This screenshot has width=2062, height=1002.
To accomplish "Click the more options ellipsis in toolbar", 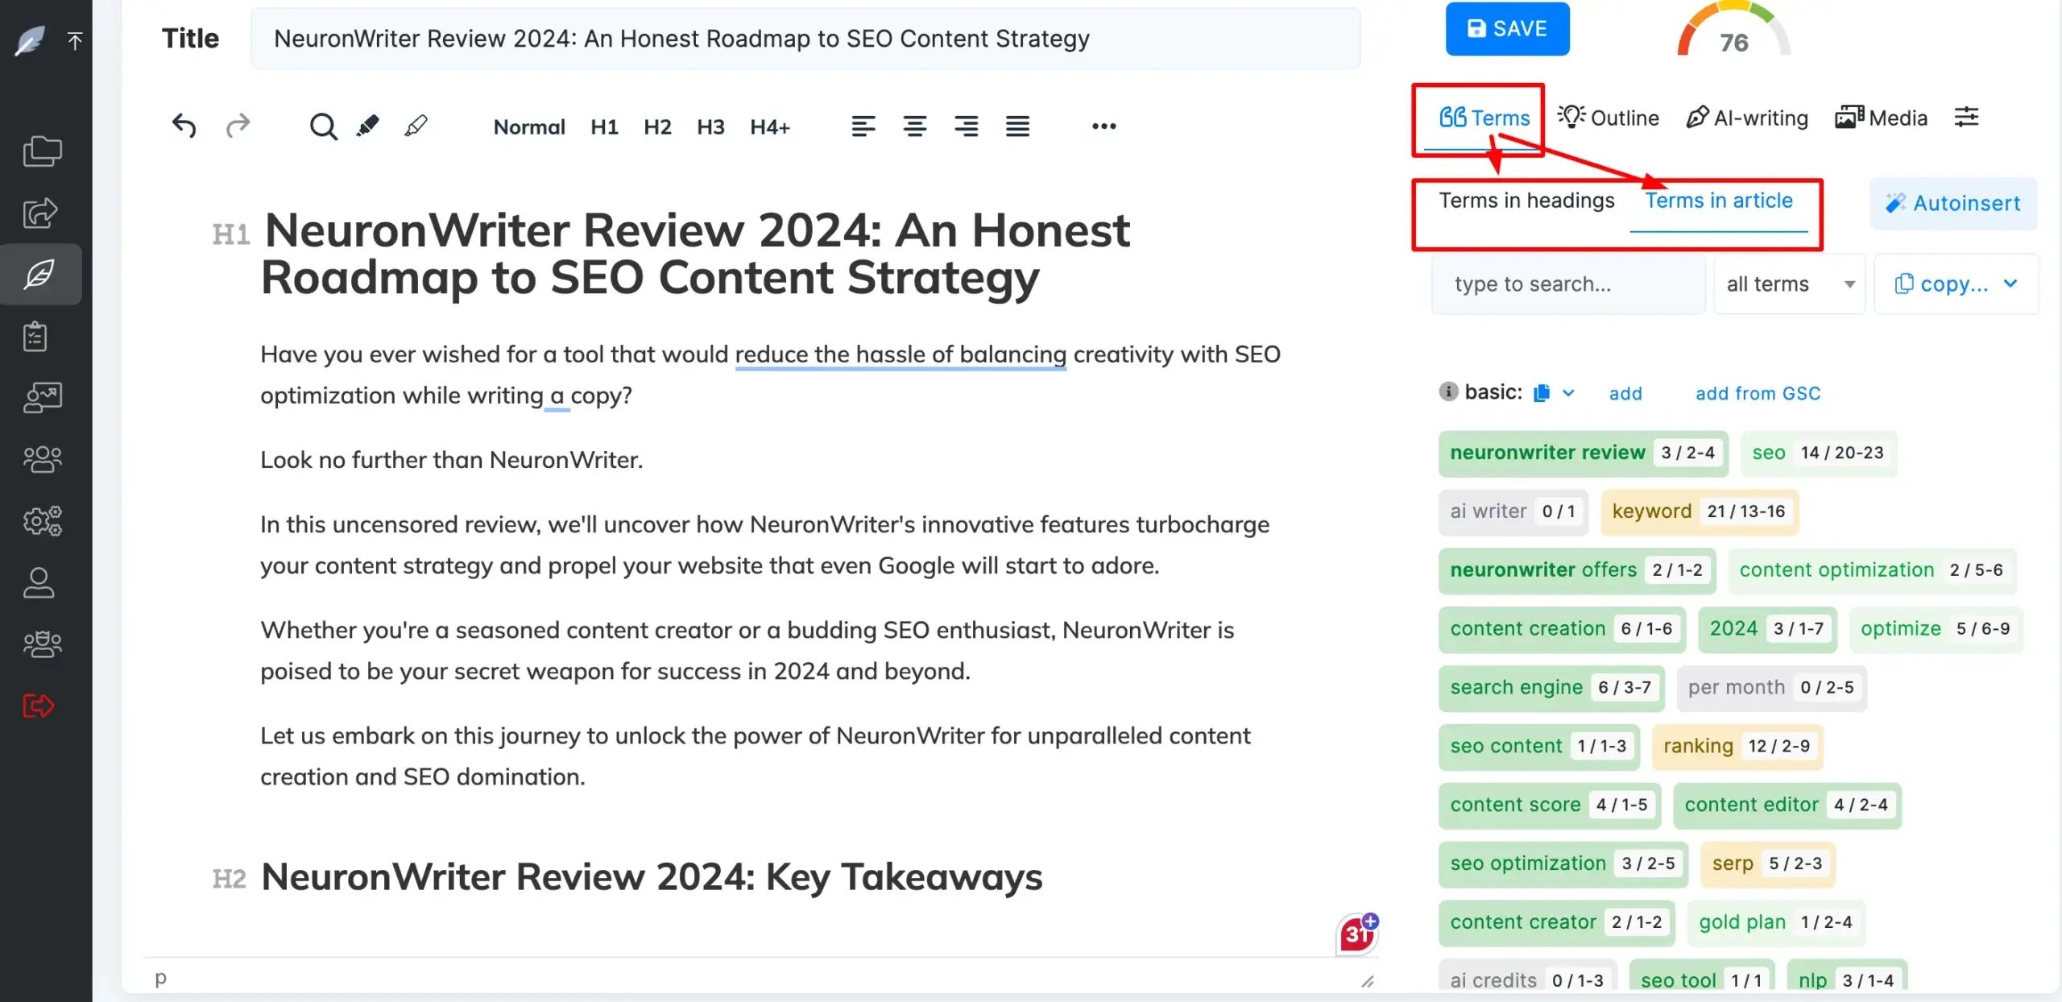I will pos(1103,126).
